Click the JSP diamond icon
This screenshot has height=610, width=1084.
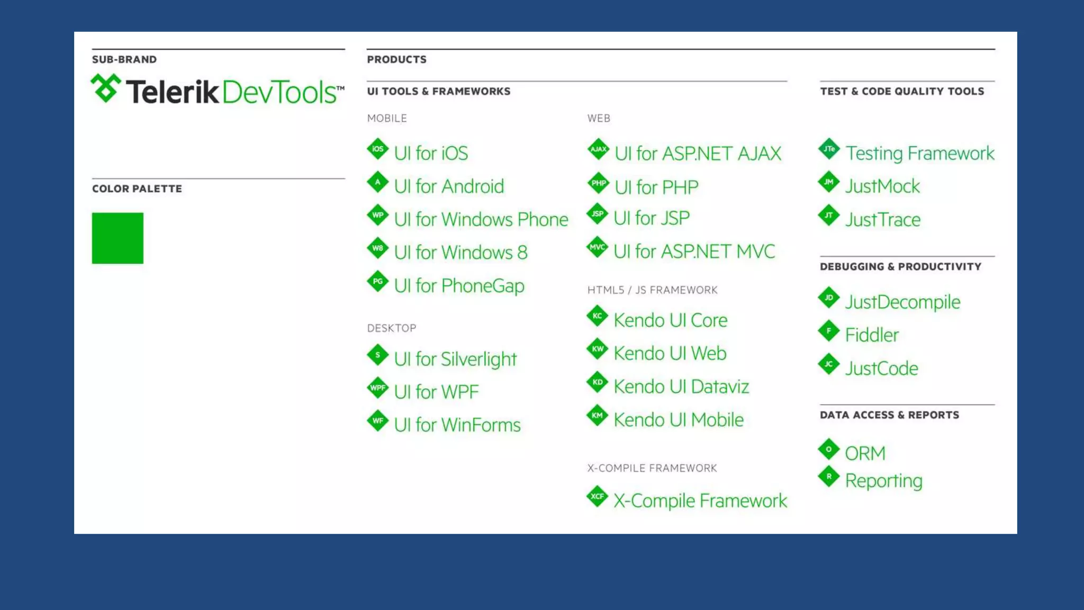pos(598,214)
